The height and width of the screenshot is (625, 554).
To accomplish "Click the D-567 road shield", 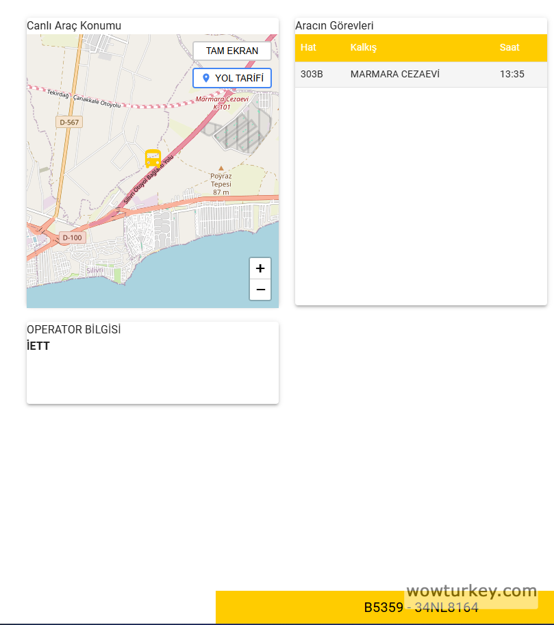I will 69,122.
